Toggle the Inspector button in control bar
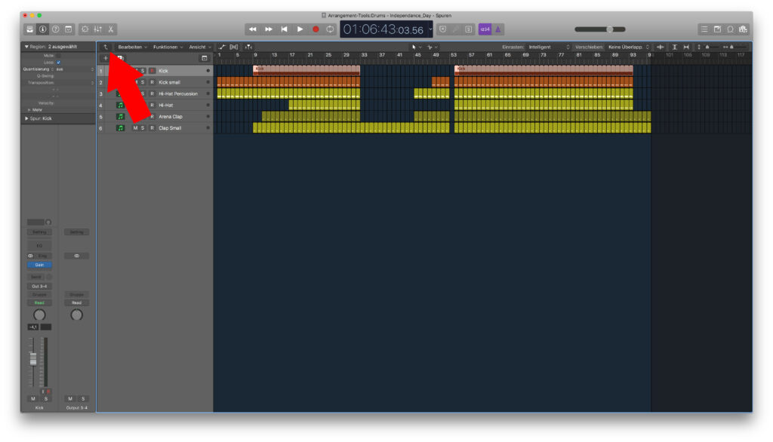This screenshot has width=773, height=442. pyautogui.click(x=43, y=29)
